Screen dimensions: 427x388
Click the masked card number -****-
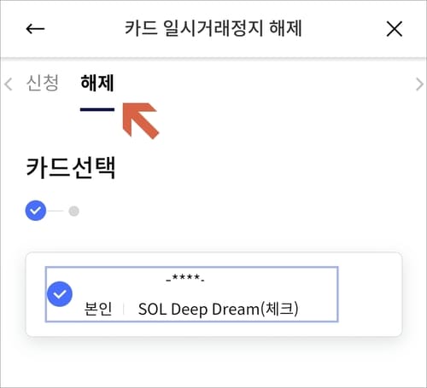(185, 278)
